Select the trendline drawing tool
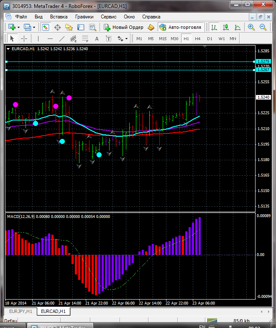This screenshot has width=276, height=328. click(62, 38)
